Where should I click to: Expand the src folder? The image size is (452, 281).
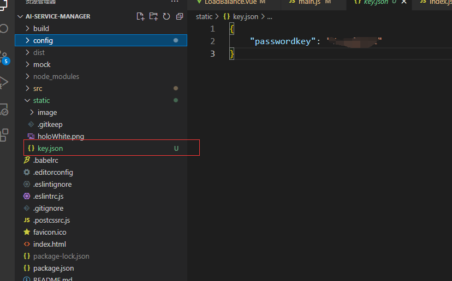(101, 89)
